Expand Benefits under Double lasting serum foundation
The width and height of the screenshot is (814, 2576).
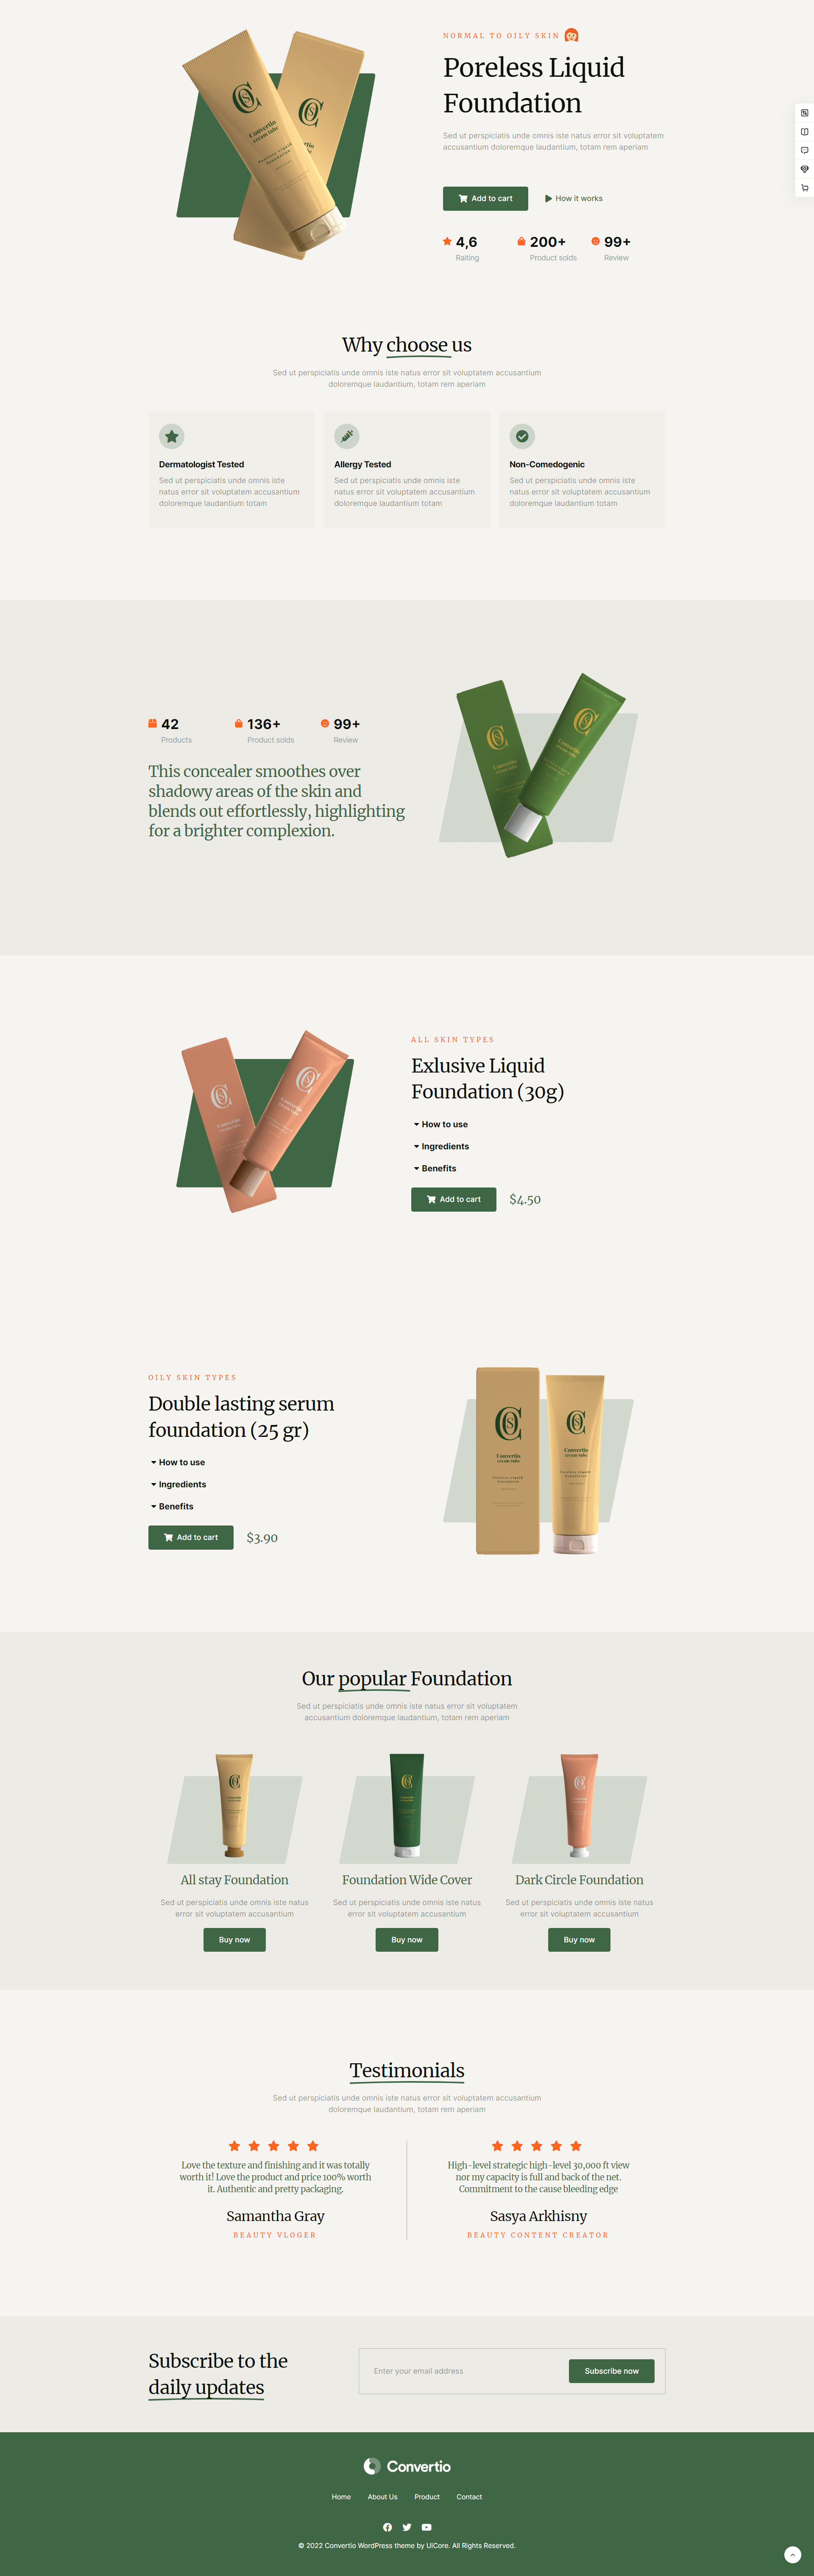click(x=172, y=1506)
